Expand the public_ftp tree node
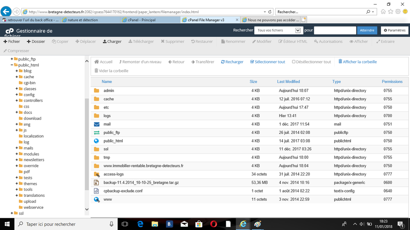The height and width of the screenshot is (230, 410). pyautogui.click(x=12, y=59)
